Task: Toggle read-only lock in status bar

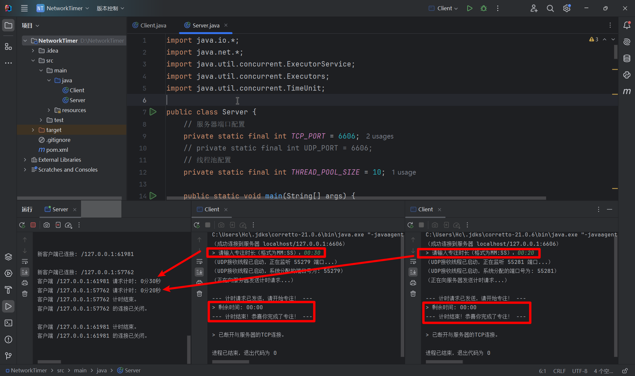Action: point(625,371)
